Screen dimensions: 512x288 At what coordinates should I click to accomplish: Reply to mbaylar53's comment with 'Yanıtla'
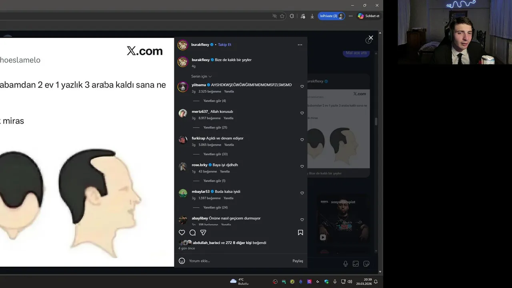click(228, 198)
